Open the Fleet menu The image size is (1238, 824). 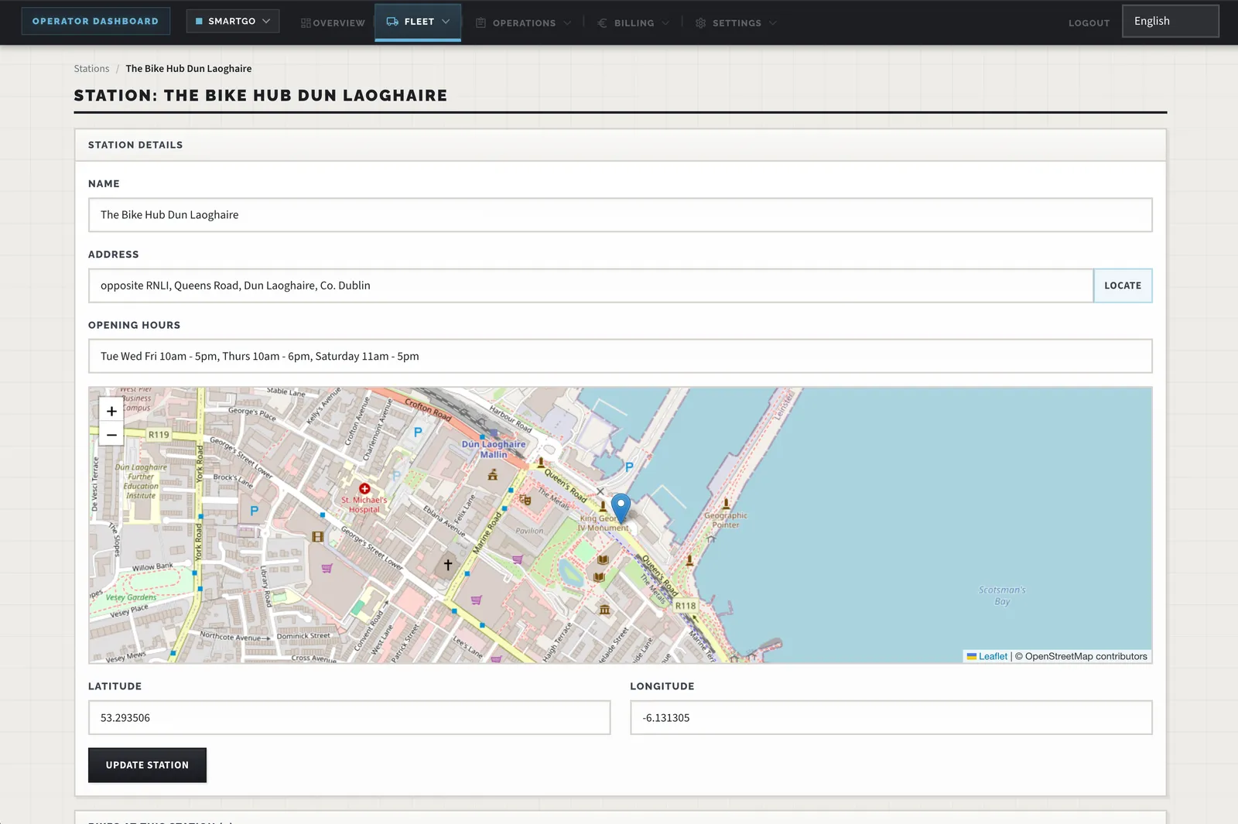418,22
